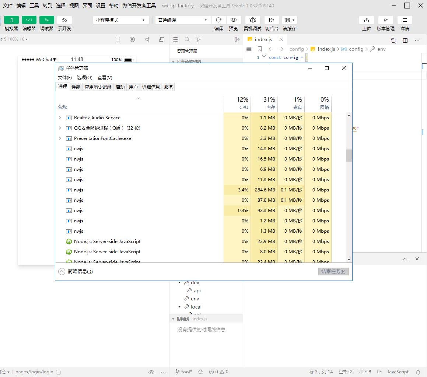Screen dimensions: 427x377
Task: Toggle the simulator mute sound icon
Action: [x=147, y=39]
